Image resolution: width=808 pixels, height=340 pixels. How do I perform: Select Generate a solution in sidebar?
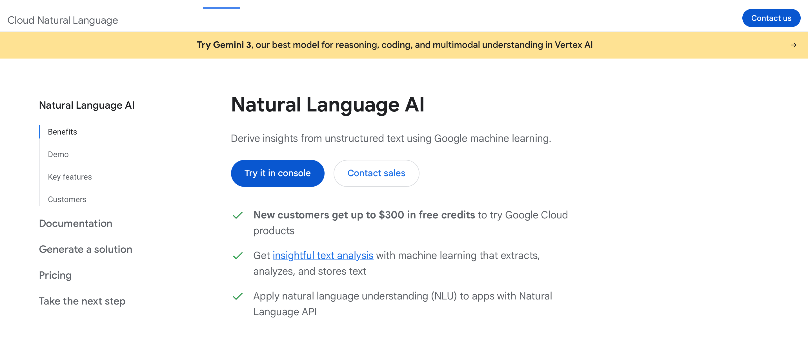85,249
